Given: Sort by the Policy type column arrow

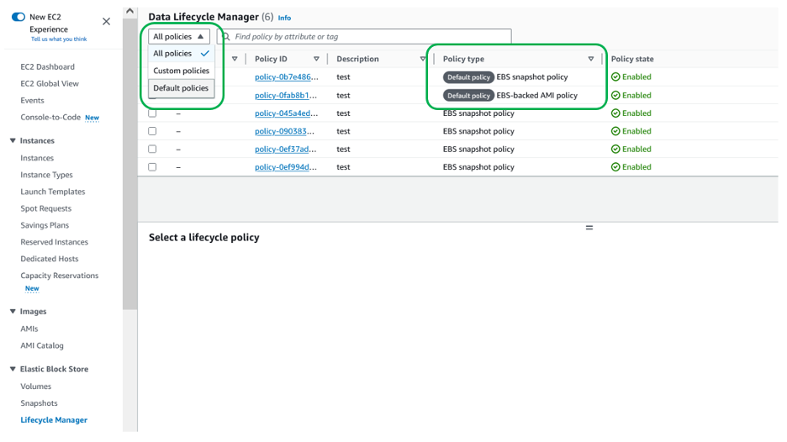Looking at the screenshot, I should [x=591, y=59].
